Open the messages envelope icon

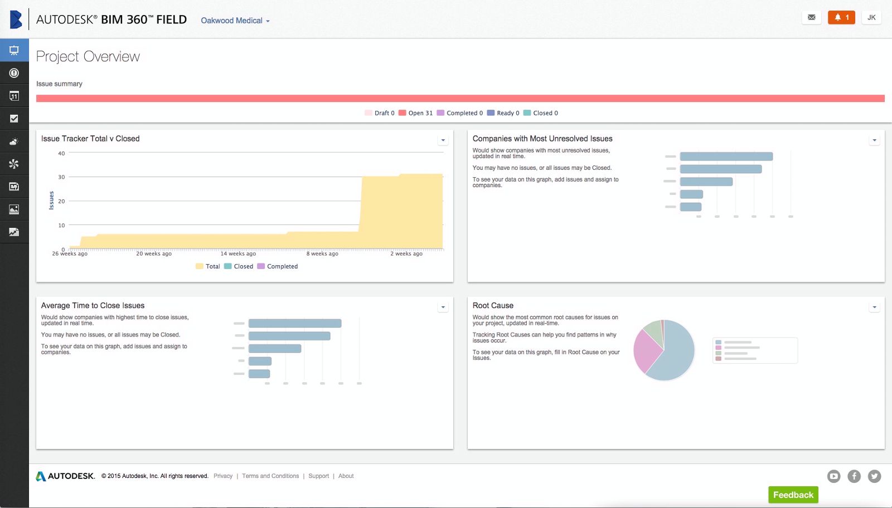811,17
